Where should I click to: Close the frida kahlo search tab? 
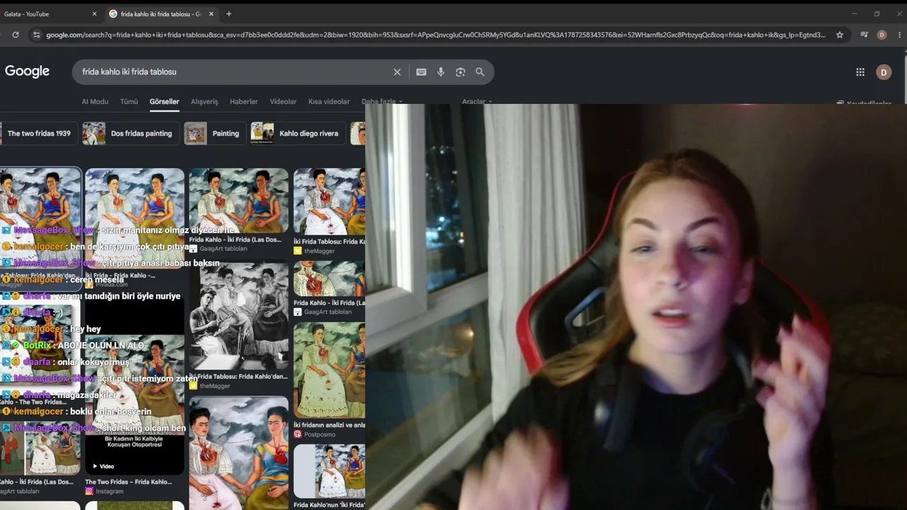coord(211,14)
